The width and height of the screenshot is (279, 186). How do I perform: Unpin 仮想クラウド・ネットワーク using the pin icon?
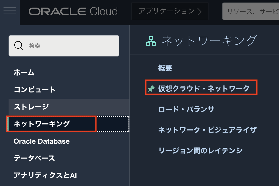pos(151,89)
